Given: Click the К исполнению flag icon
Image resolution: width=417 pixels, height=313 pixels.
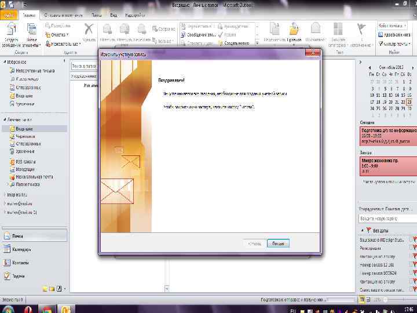Looking at the screenshot, I should 361,35.
